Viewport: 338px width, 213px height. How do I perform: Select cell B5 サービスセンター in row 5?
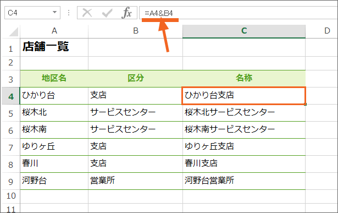[x=135, y=113]
